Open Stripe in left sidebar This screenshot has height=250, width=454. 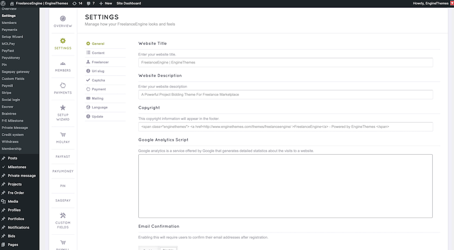pyautogui.click(x=7, y=93)
